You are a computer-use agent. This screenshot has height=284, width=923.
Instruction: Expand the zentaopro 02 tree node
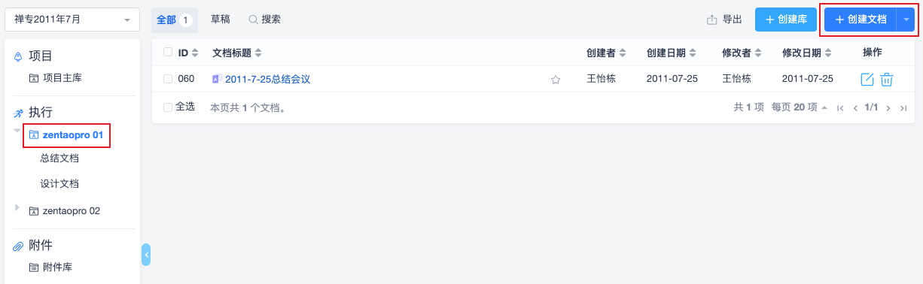[x=17, y=207]
